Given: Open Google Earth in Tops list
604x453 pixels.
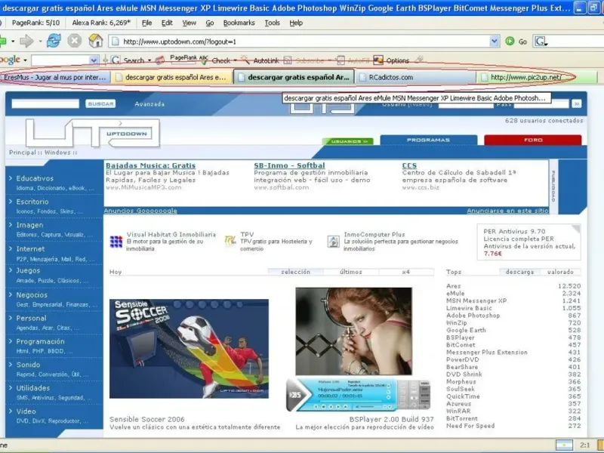Looking at the screenshot, I should [466, 330].
